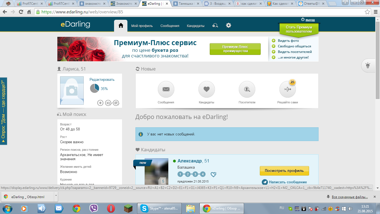Open the Minecraft taskbar icon
380x214 pixels.
click(x=128, y=208)
